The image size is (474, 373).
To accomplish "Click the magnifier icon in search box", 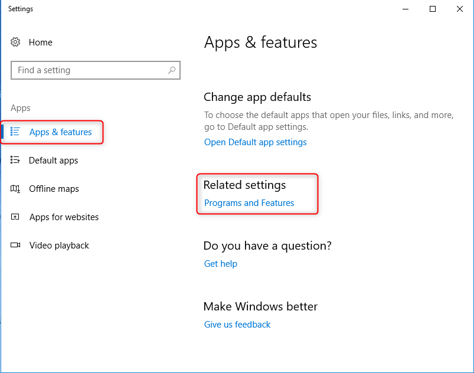I will 172,70.
